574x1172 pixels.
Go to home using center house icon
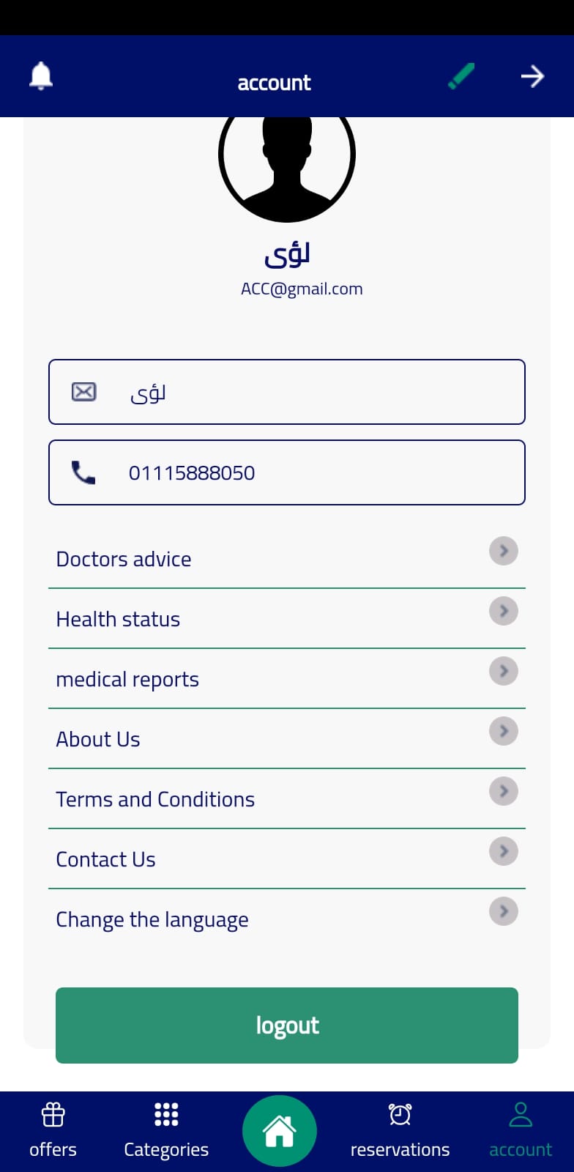280,1131
